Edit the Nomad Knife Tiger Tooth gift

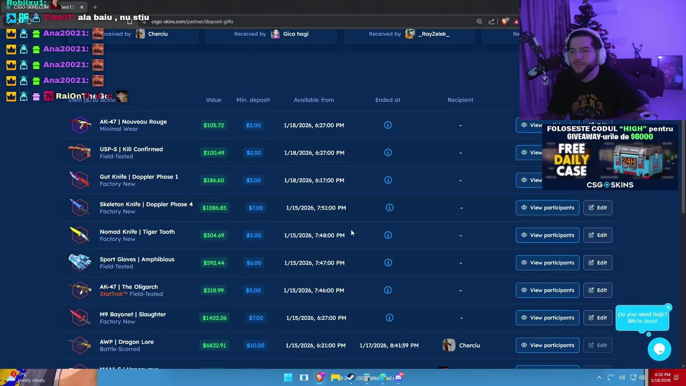click(x=598, y=235)
